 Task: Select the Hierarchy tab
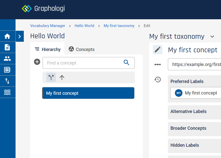(48, 49)
